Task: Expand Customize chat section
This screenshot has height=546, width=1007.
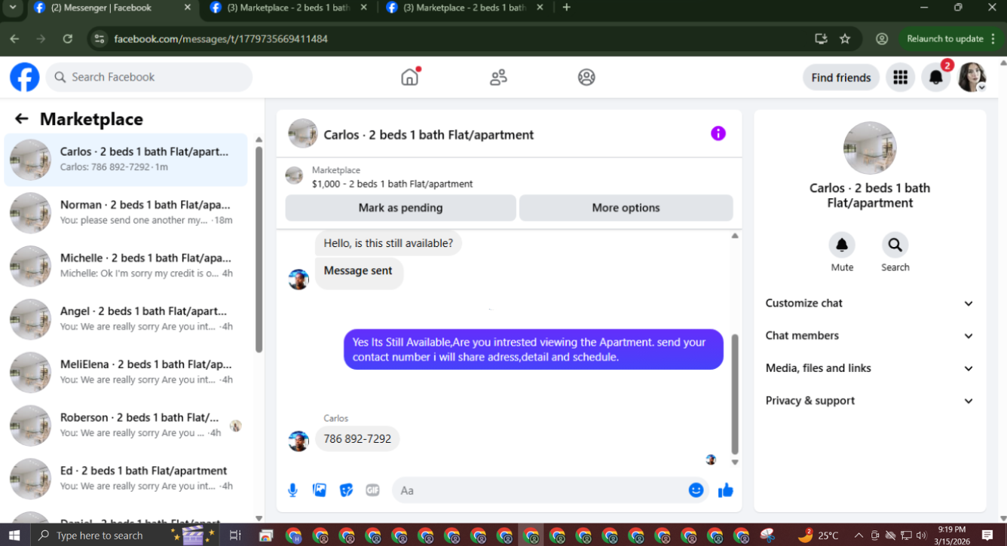Action: 870,304
